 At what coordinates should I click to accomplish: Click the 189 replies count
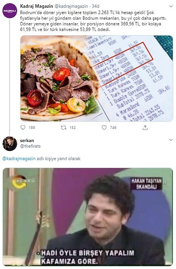point(32,127)
